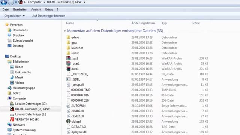The height and width of the screenshot is (135, 240).
Task: Click Auf Datenträger brennen
Action: (x=49, y=16)
